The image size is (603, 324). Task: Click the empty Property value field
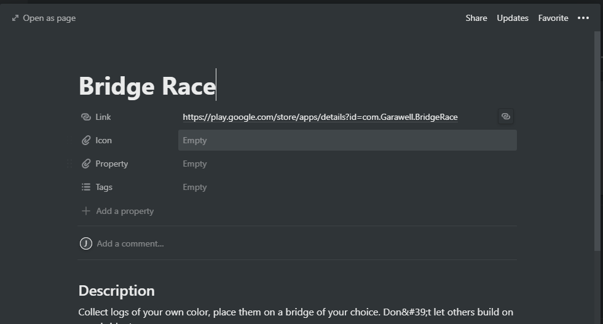click(x=347, y=164)
